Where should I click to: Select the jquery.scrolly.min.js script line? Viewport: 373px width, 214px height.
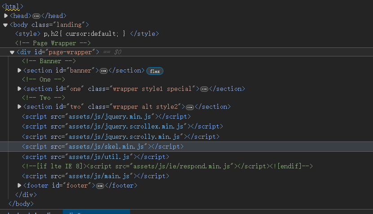click(x=121, y=137)
